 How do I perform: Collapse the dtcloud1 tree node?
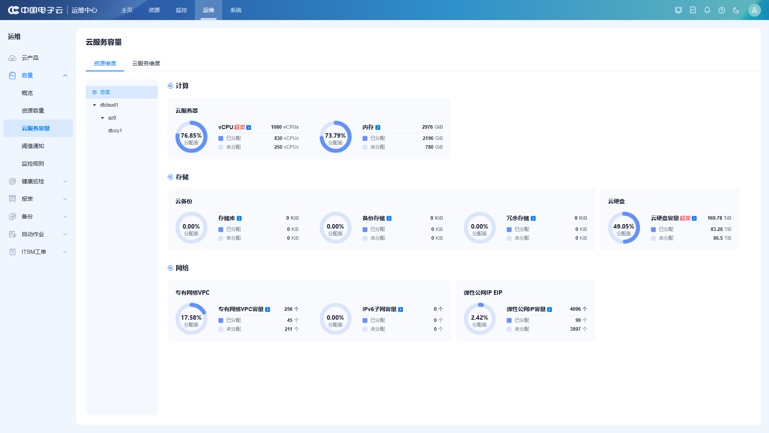pos(95,105)
